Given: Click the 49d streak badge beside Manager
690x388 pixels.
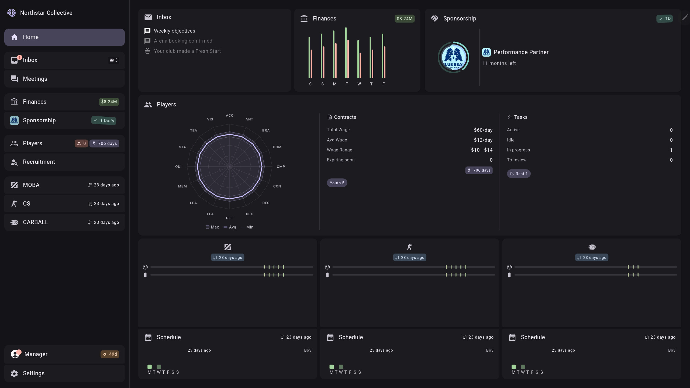Looking at the screenshot, I should pyautogui.click(x=110, y=354).
